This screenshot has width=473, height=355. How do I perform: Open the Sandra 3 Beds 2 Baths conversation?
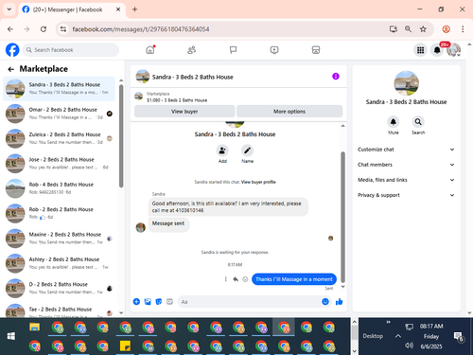click(x=59, y=89)
